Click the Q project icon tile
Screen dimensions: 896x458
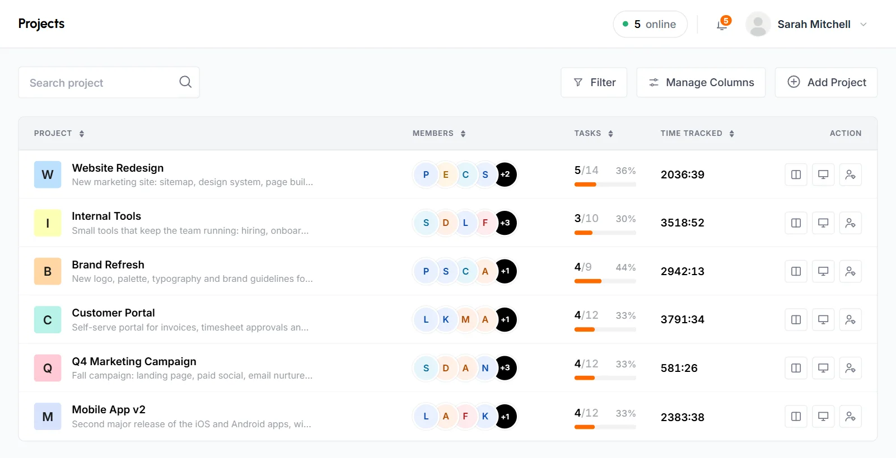coord(48,368)
